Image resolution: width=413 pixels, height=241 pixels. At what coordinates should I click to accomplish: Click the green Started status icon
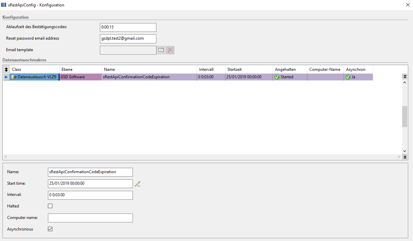(277, 77)
